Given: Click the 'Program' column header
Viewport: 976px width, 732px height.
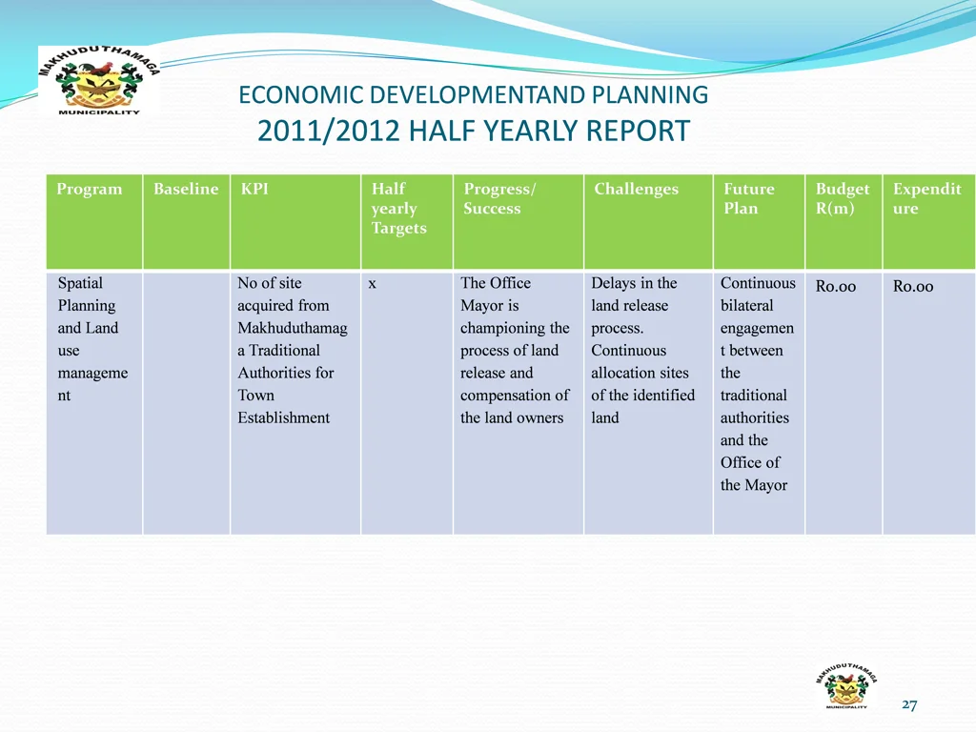Looking at the screenshot, I should point(94,221).
